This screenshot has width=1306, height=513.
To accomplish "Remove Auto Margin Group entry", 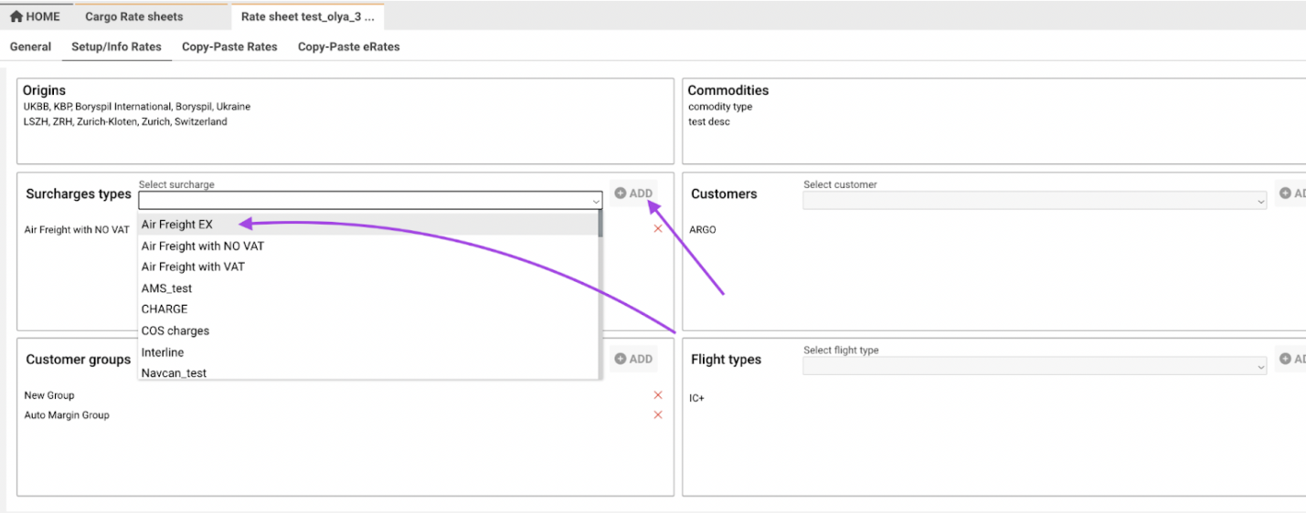I will pos(657,415).
